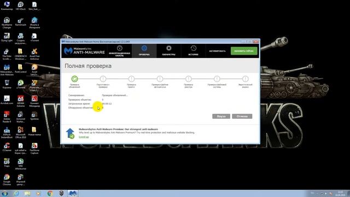Open the Информационная панель dashboard tab
This screenshot has height=197, width=350.
click(119, 51)
